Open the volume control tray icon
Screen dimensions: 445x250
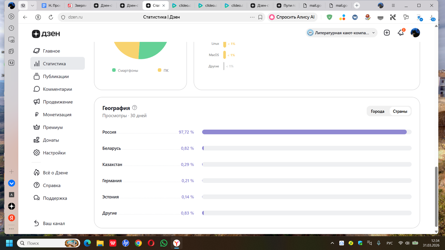click(x=408, y=243)
